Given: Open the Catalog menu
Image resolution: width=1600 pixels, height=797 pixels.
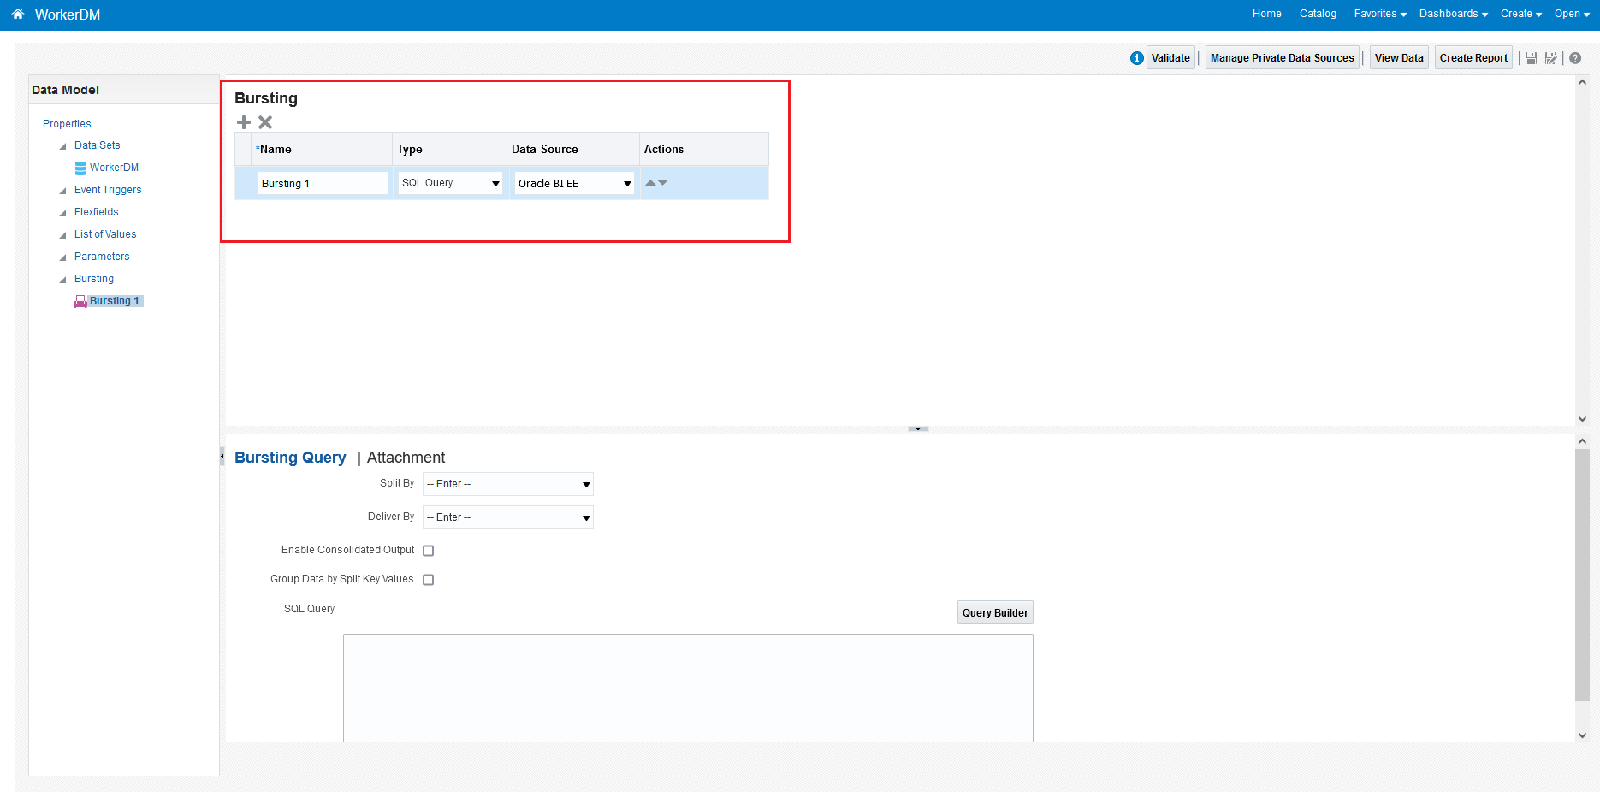Looking at the screenshot, I should tap(1317, 14).
